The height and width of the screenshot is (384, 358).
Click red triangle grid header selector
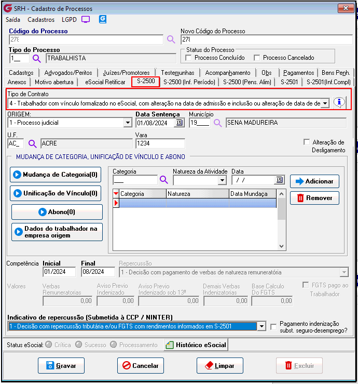click(x=116, y=194)
